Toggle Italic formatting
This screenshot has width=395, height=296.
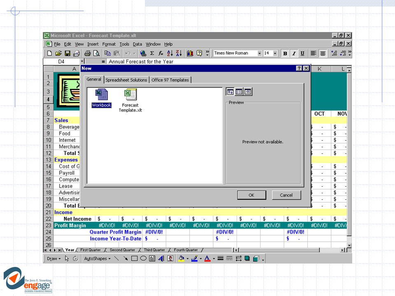(294, 53)
